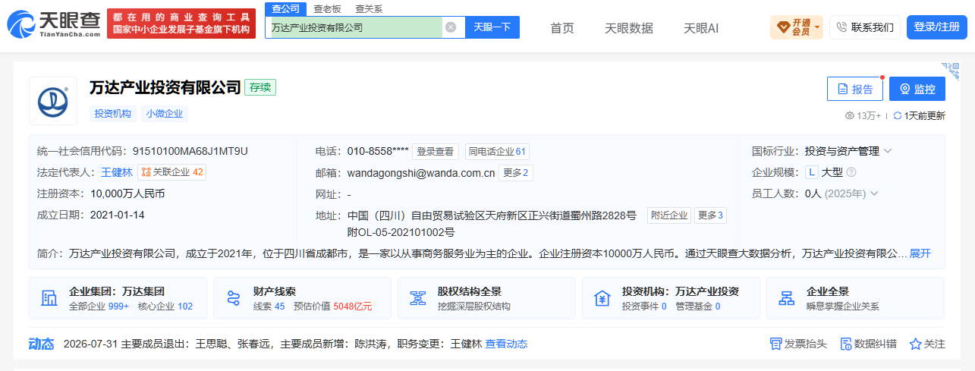Click 登录查看 next to the phone number
Image resolution: width=975 pixels, height=371 pixels.
point(436,151)
